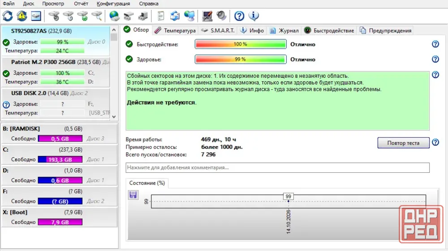The image size is (448, 251).
Task: Click the globe with monitor network icon
Action: pos(189,16)
